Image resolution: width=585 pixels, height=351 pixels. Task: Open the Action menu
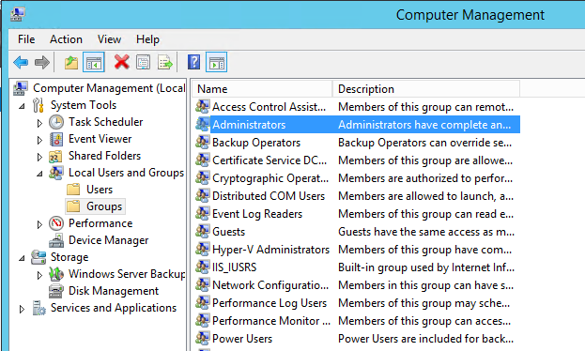[x=66, y=39]
